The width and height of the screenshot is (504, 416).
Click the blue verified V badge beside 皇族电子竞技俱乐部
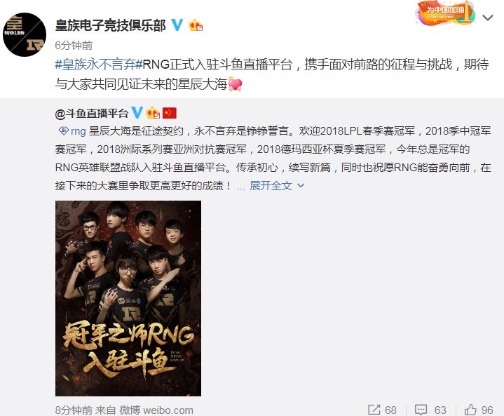[x=177, y=25]
